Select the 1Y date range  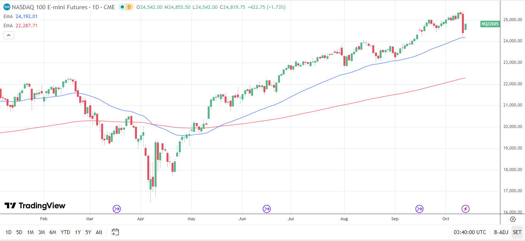coord(78,232)
